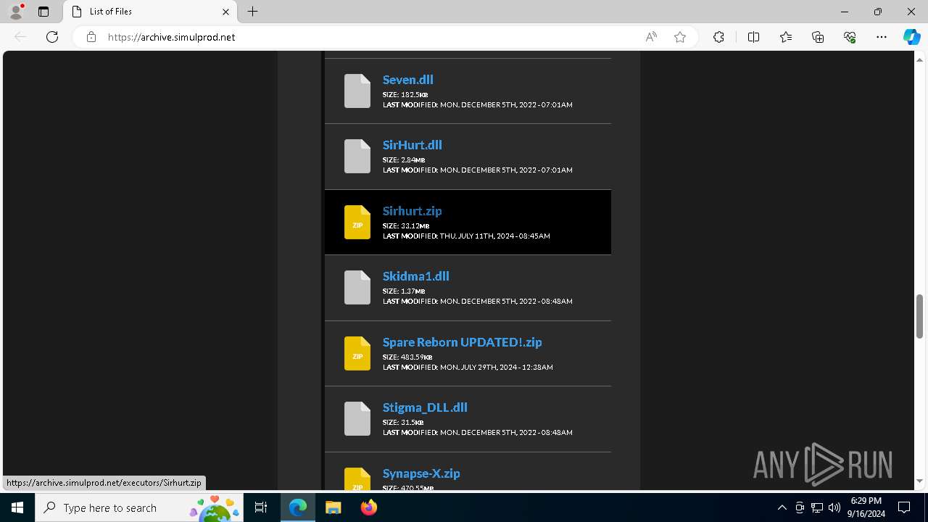Click the Stigma_DLL.dll file icon
928x522 pixels.
pos(357,418)
